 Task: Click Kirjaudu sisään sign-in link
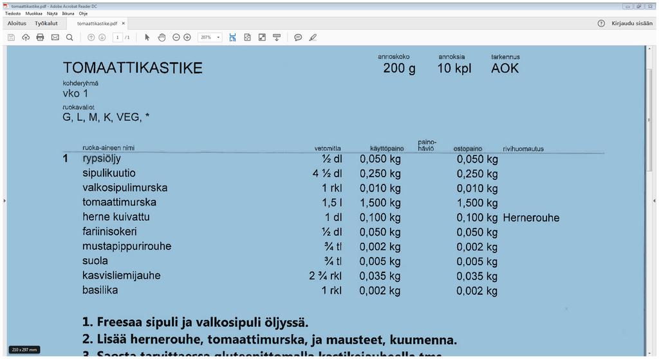click(x=632, y=24)
